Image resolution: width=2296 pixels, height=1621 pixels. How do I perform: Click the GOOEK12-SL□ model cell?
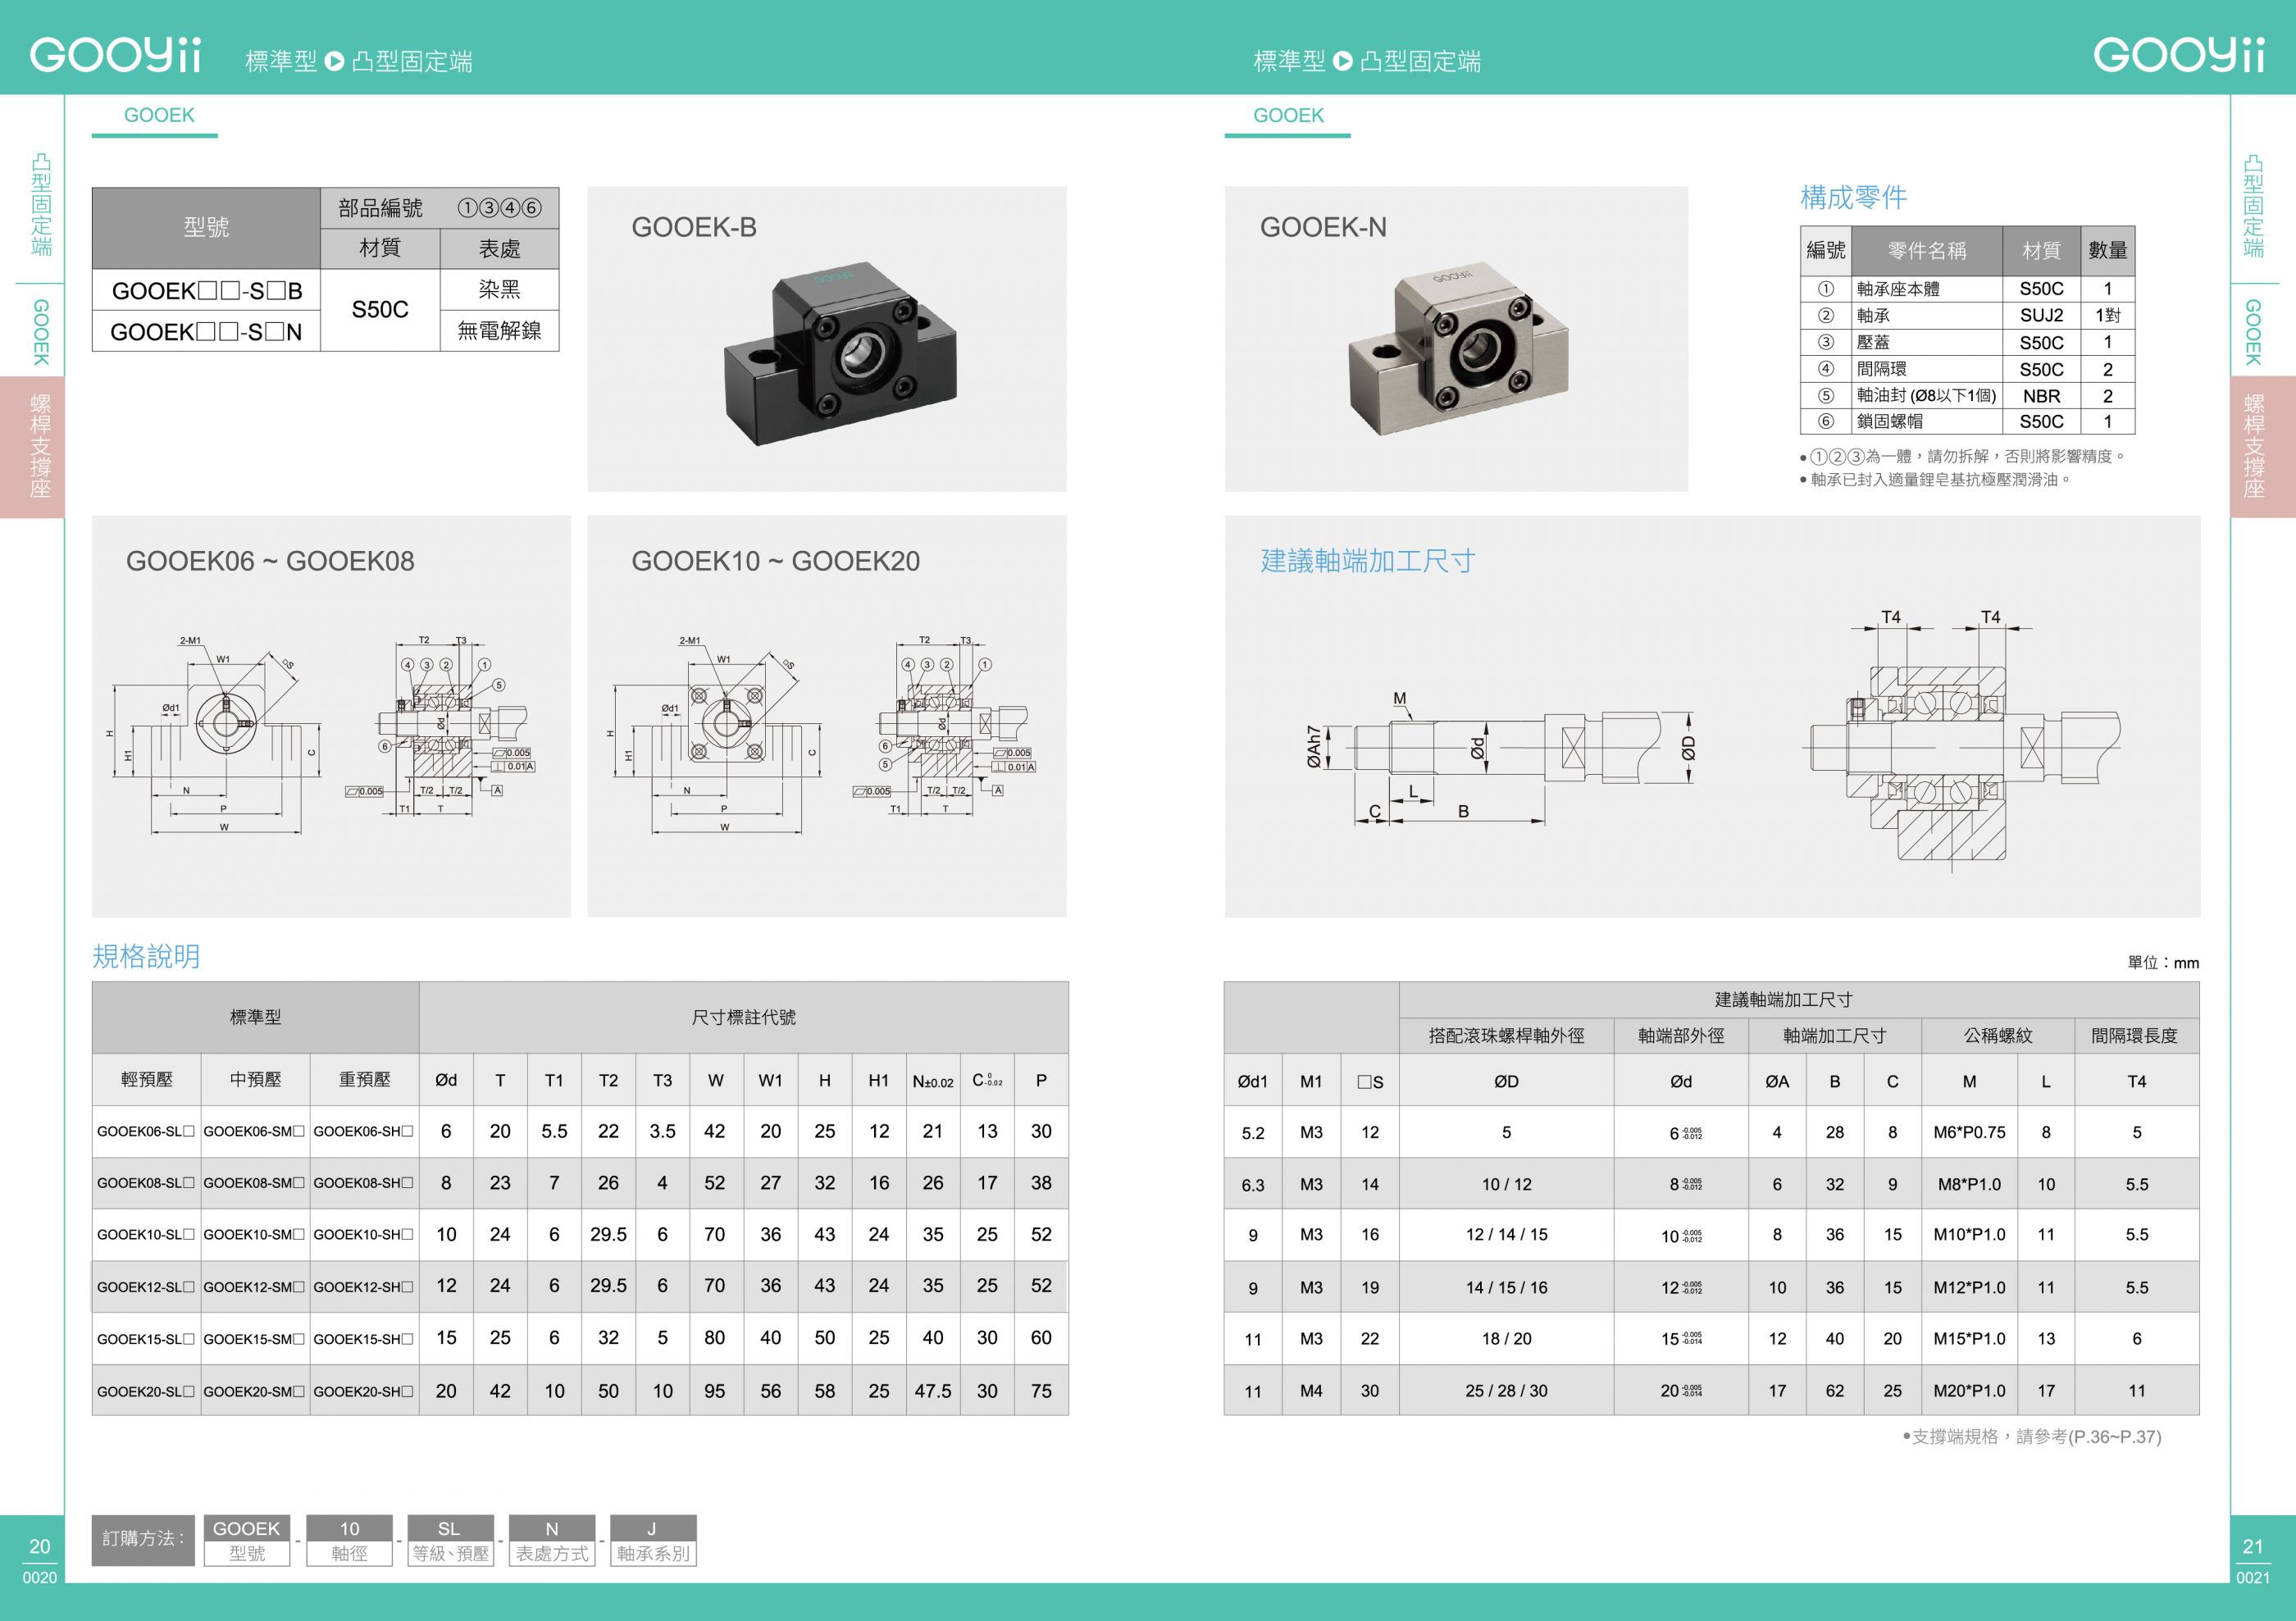coord(146,1286)
